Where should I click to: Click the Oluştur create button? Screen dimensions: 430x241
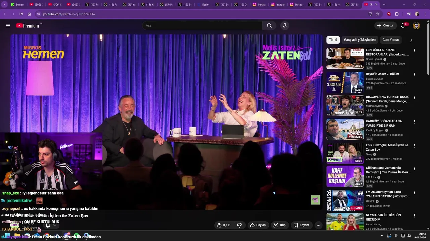385,26
